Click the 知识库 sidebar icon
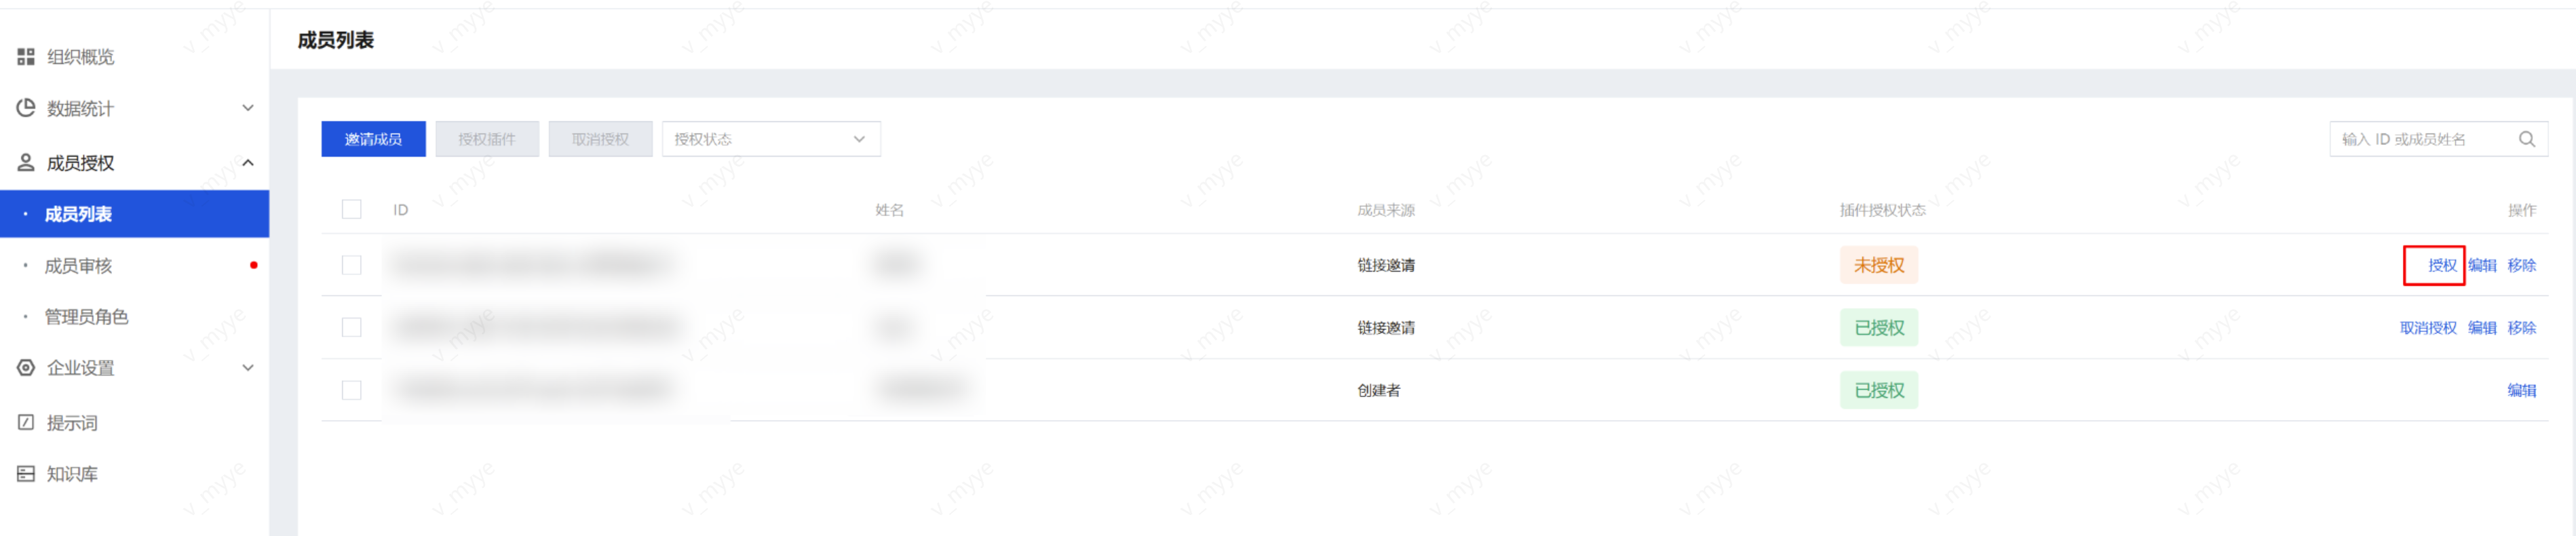Screen dimensions: 2576x536 point(26,473)
